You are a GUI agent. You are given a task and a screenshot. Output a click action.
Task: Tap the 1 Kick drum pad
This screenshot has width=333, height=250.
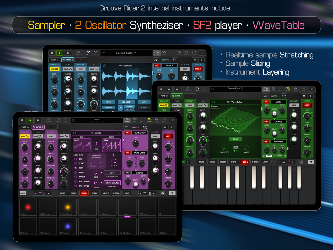[x=28, y=207]
